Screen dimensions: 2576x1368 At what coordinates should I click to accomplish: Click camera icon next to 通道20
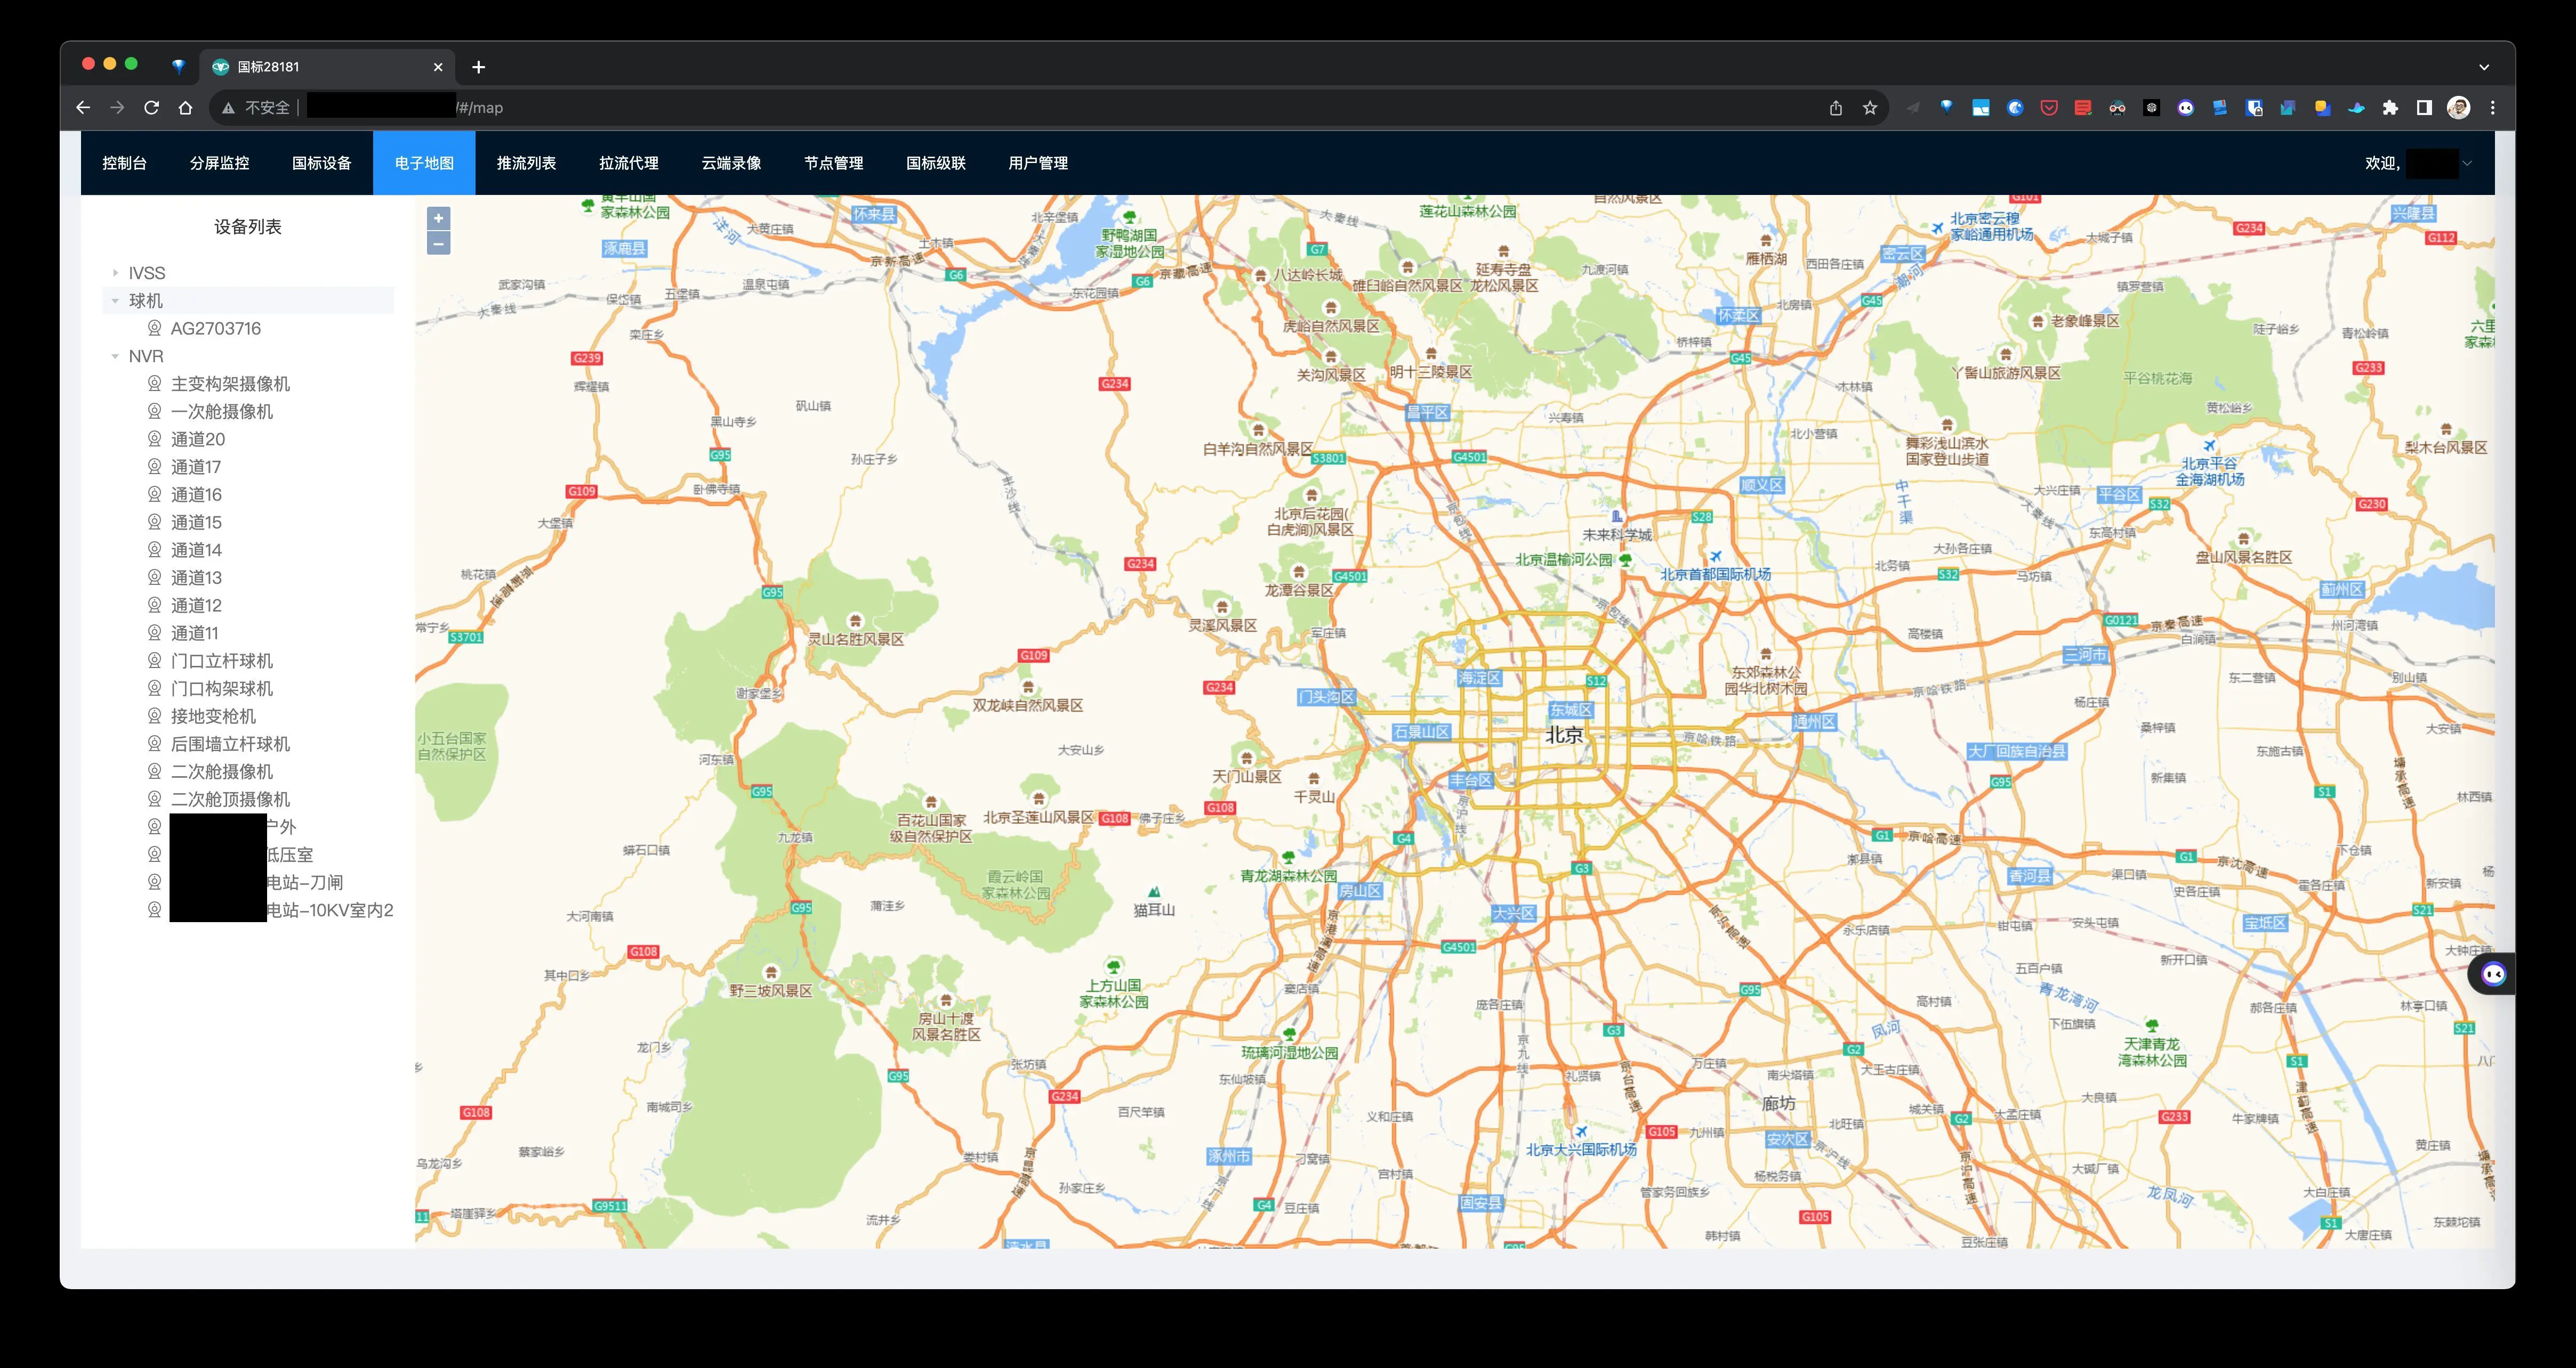coord(155,438)
